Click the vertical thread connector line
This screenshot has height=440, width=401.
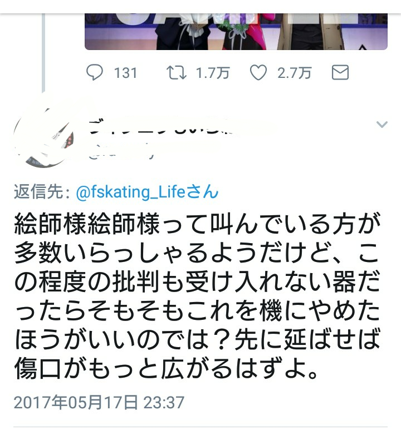[x=43, y=53]
